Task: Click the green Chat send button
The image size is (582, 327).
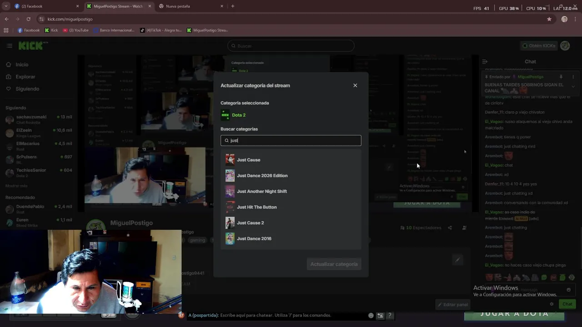Action: [x=567, y=304]
